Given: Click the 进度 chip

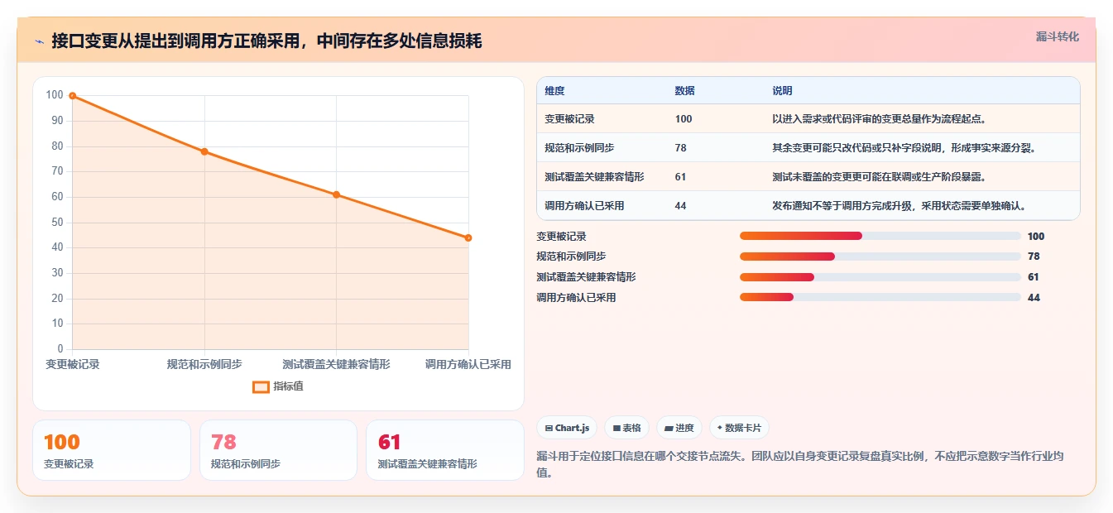Looking at the screenshot, I should click(x=679, y=428).
